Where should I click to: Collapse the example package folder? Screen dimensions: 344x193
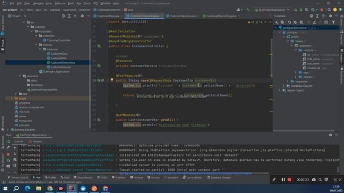28,27
